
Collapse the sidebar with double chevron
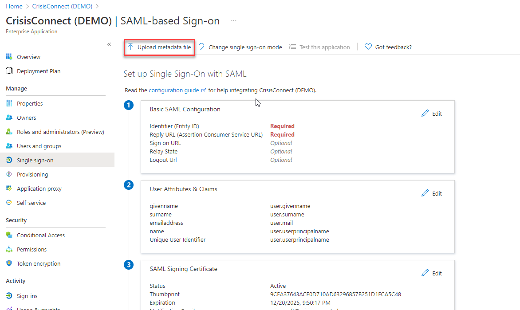click(x=109, y=44)
